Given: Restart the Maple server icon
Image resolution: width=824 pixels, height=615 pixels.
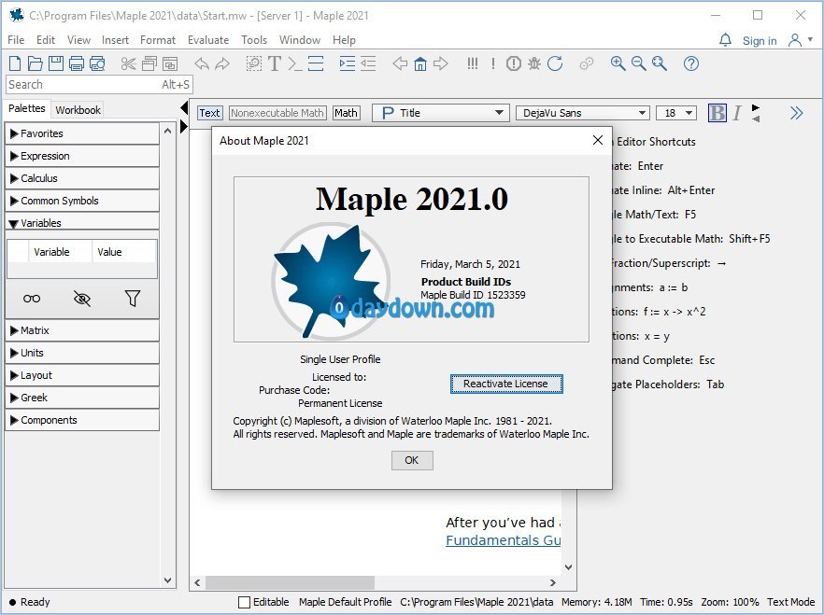Looking at the screenshot, I should (555, 63).
